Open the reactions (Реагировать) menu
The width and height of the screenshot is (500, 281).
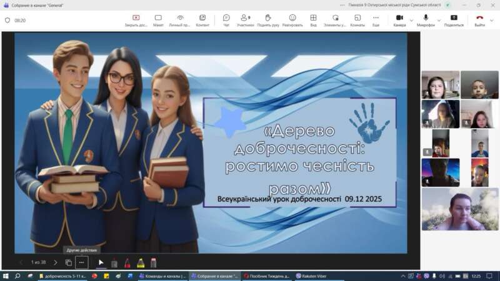coord(292,20)
